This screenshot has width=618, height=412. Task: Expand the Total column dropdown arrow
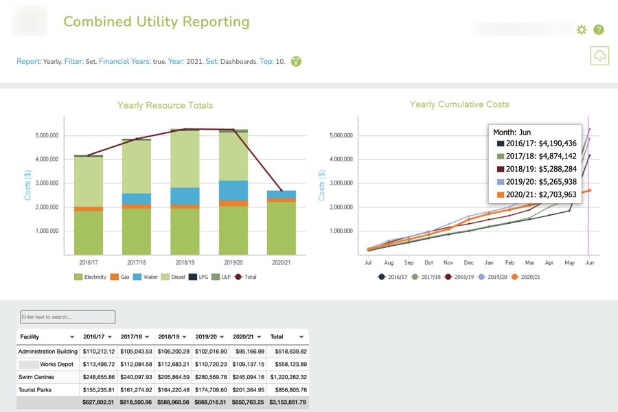301,337
